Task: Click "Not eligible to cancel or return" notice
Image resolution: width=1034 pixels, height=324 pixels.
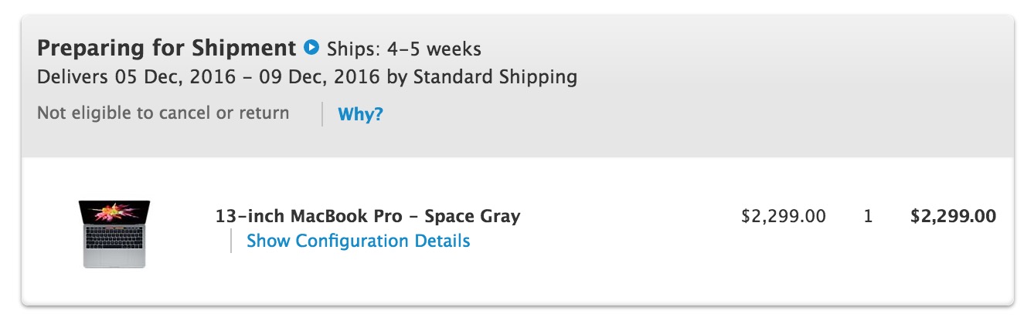Action: 163,113
